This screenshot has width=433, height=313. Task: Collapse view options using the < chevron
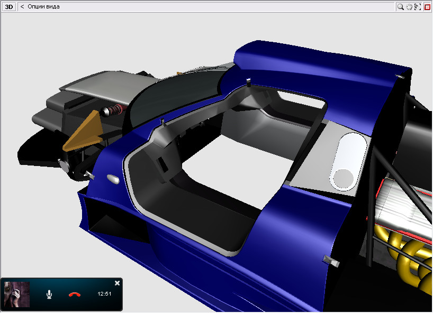[x=22, y=7]
